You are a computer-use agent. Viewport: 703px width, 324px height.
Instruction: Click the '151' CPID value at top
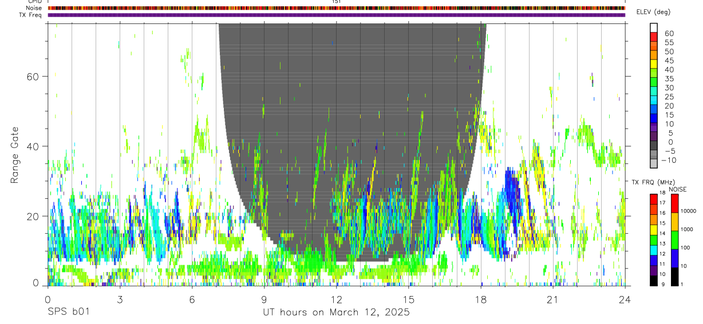pos(337,2)
